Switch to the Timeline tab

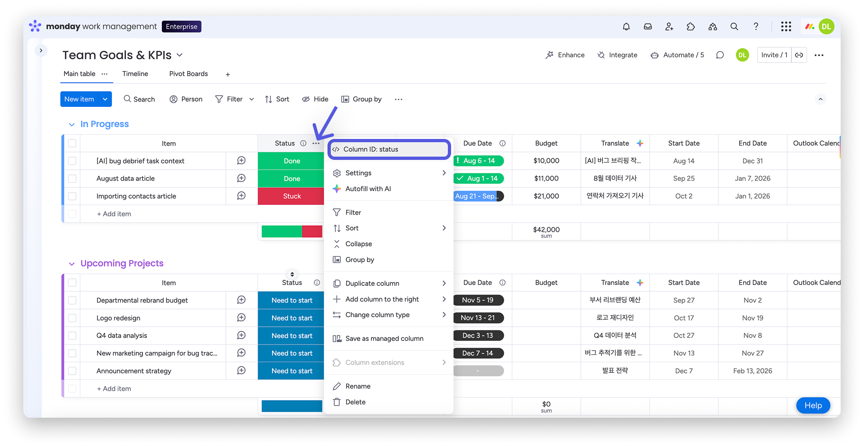click(135, 74)
